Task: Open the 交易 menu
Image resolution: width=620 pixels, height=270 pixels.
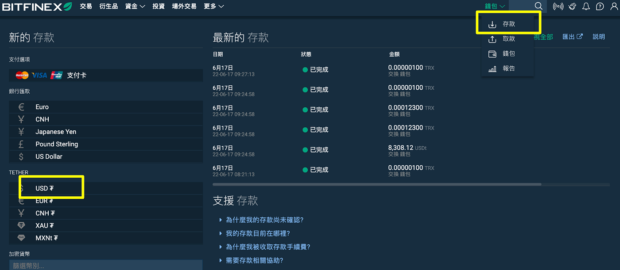Action: click(x=86, y=6)
